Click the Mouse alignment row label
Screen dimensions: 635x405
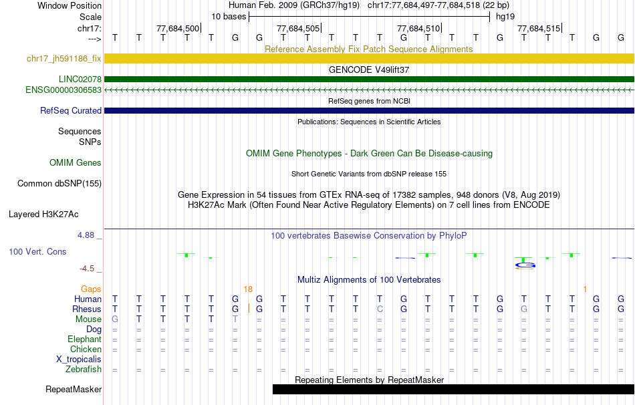(x=88, y=319)
